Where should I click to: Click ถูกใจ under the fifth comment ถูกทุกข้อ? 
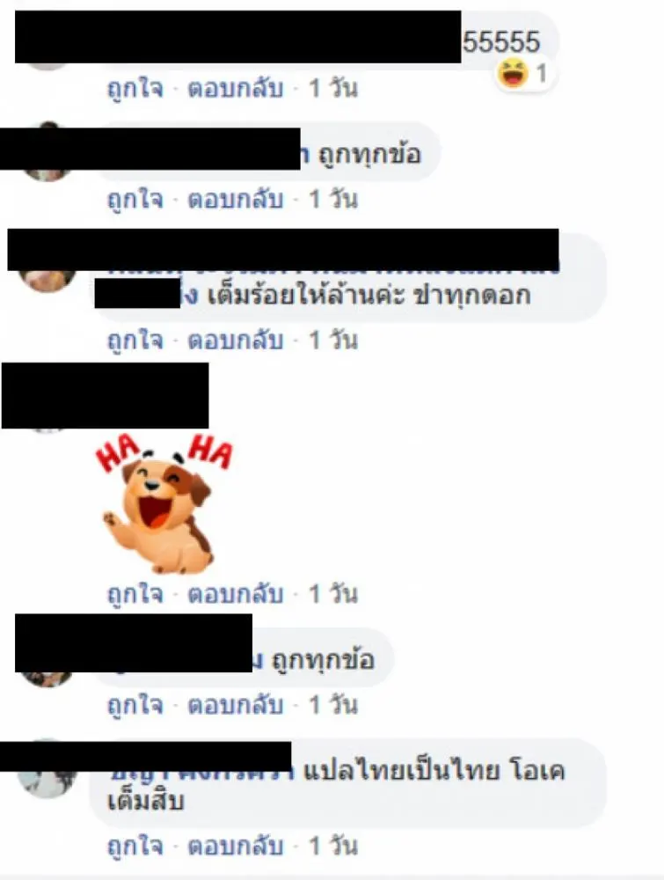(135, 705)
